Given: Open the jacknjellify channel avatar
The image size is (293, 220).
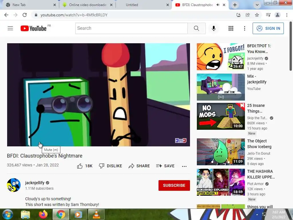Looking at the screenshot, I should coord(14,185).
